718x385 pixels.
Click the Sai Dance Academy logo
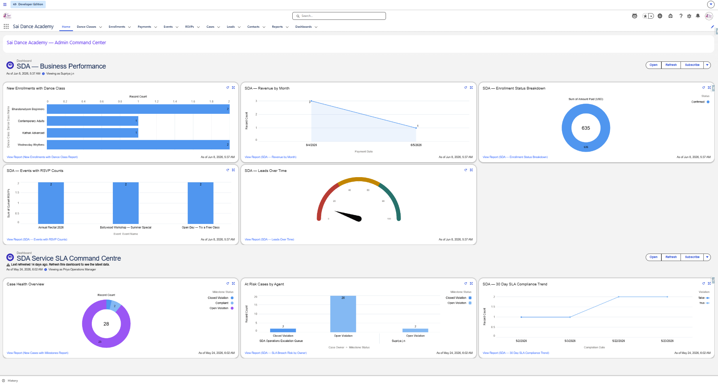7,16
